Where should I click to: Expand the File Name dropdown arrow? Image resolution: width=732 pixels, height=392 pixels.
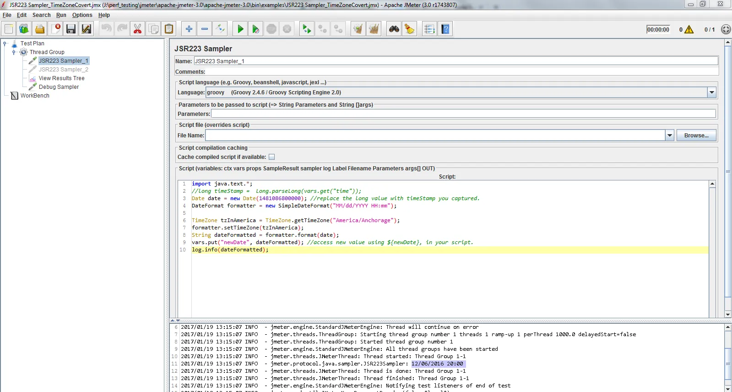pyautogui.click(x=670, y=136)
